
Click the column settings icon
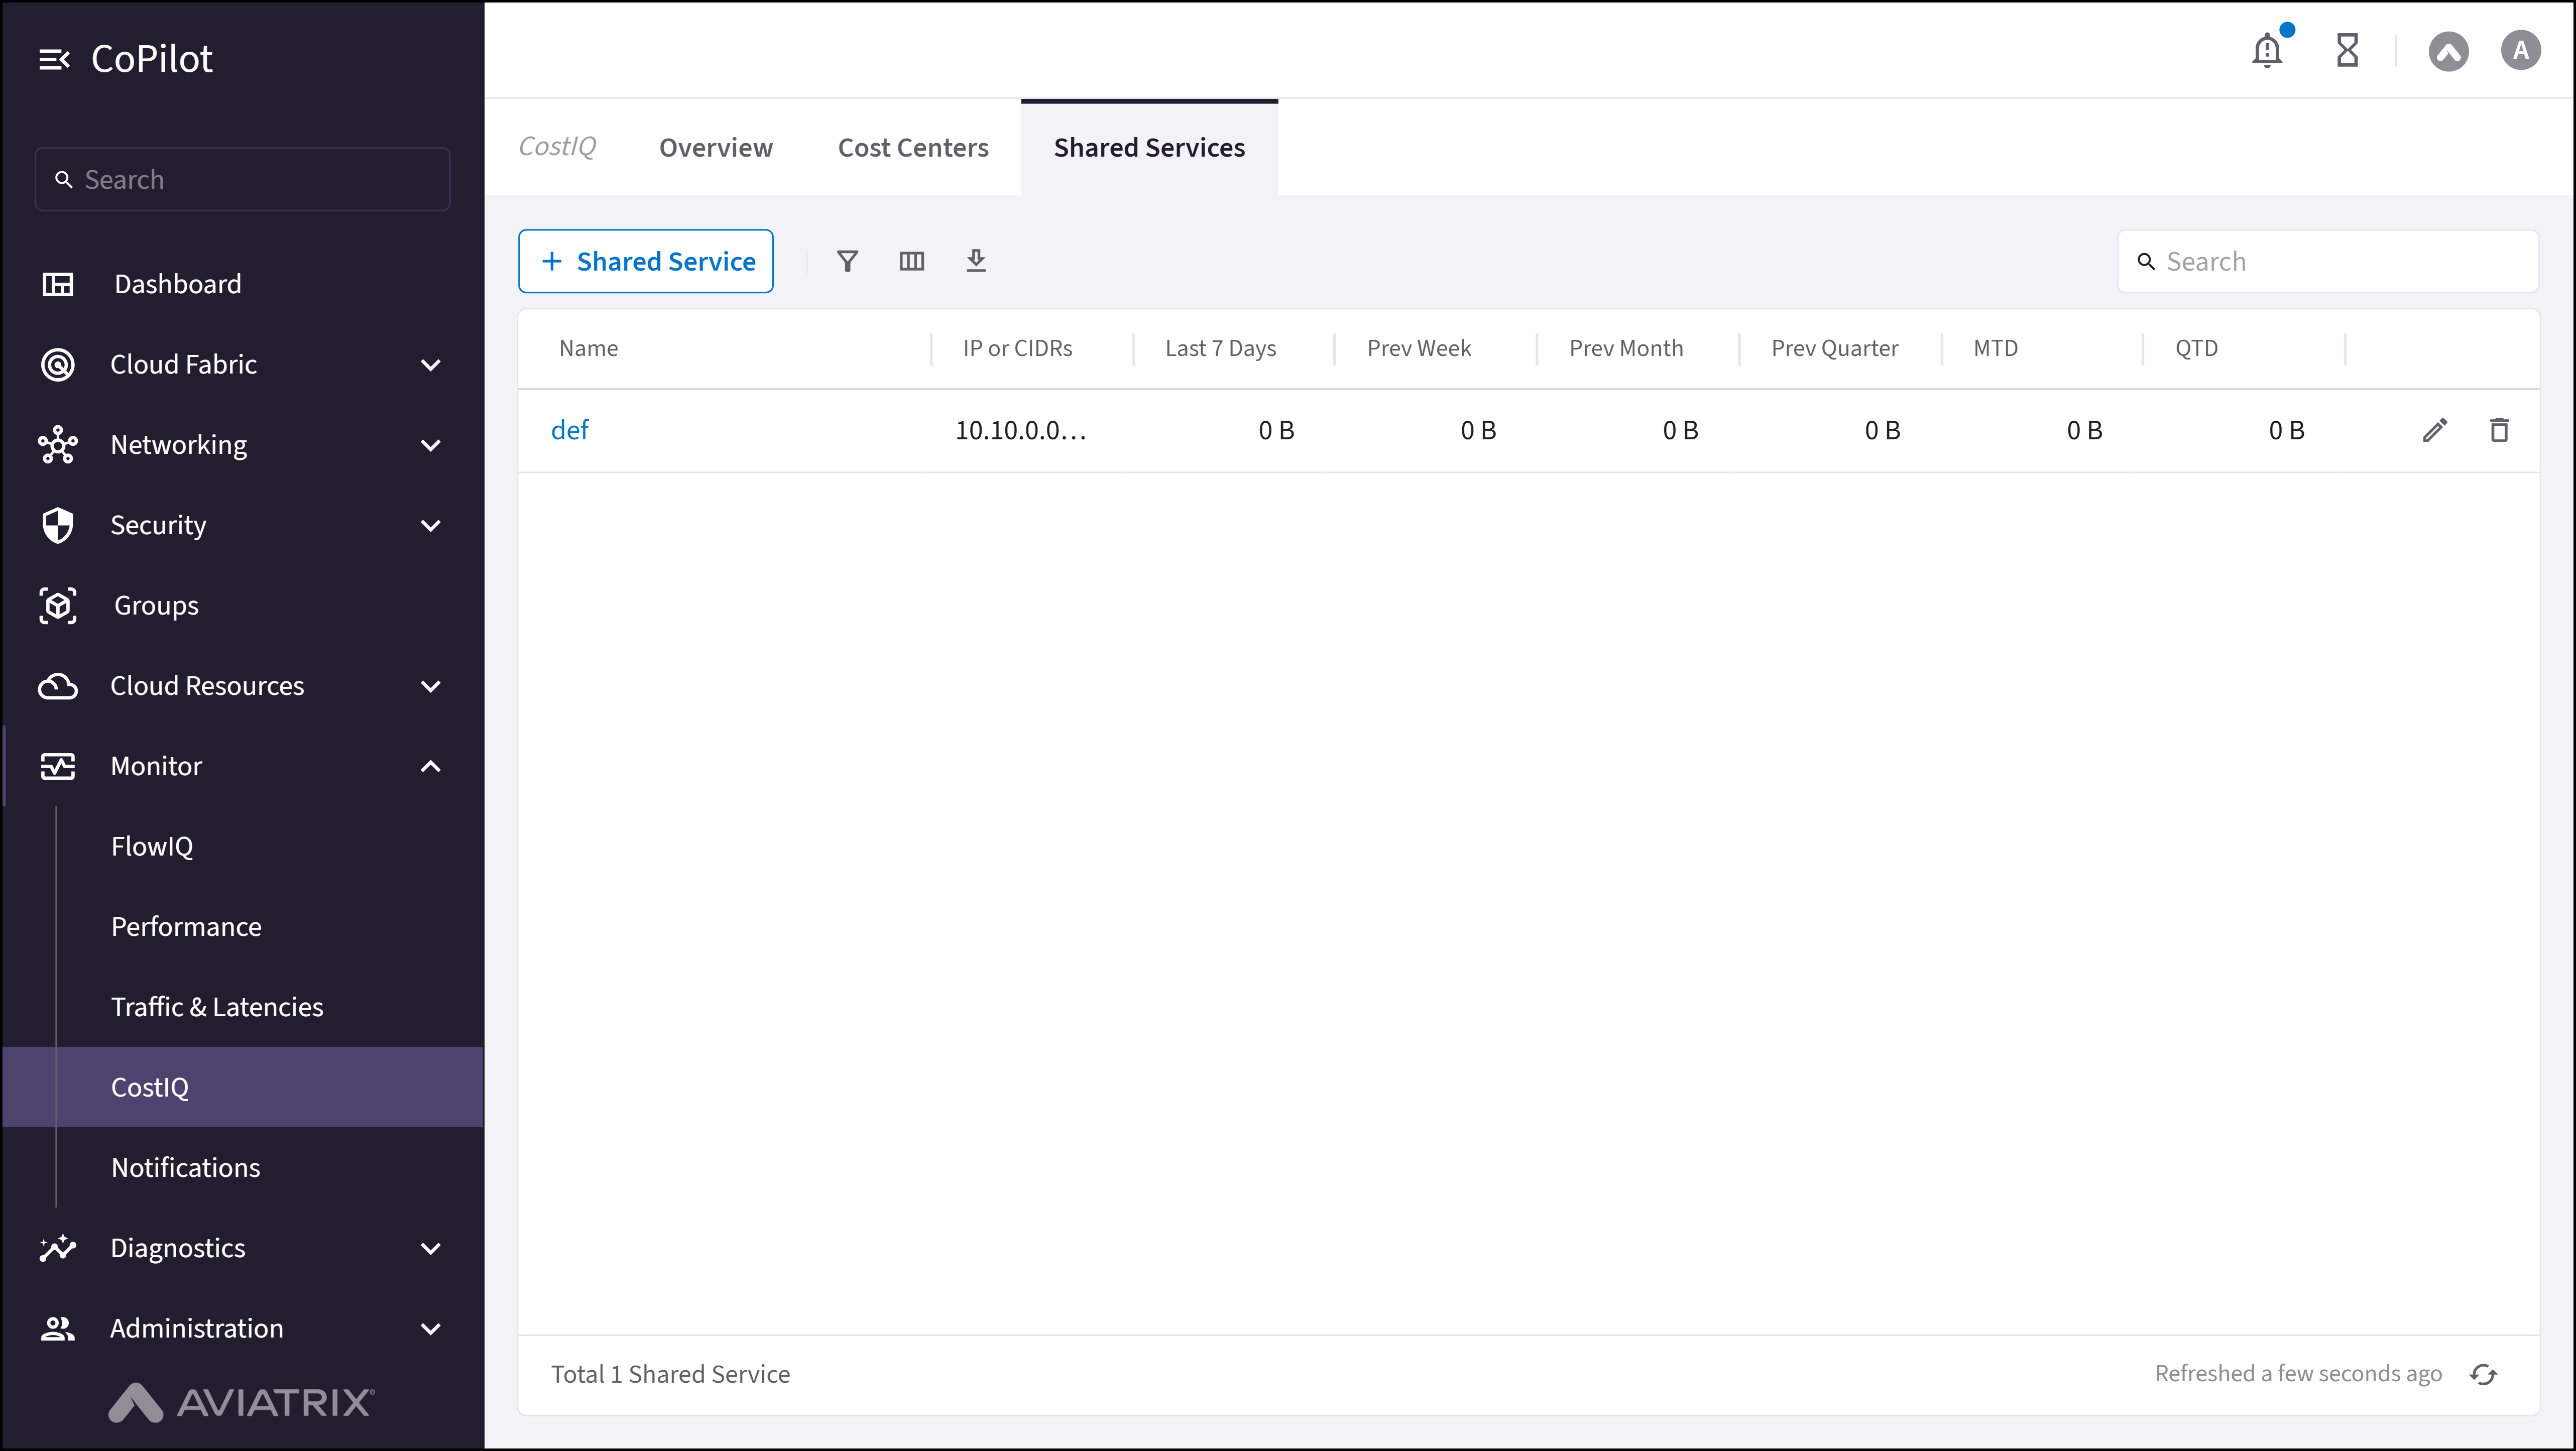click(911, 261)
